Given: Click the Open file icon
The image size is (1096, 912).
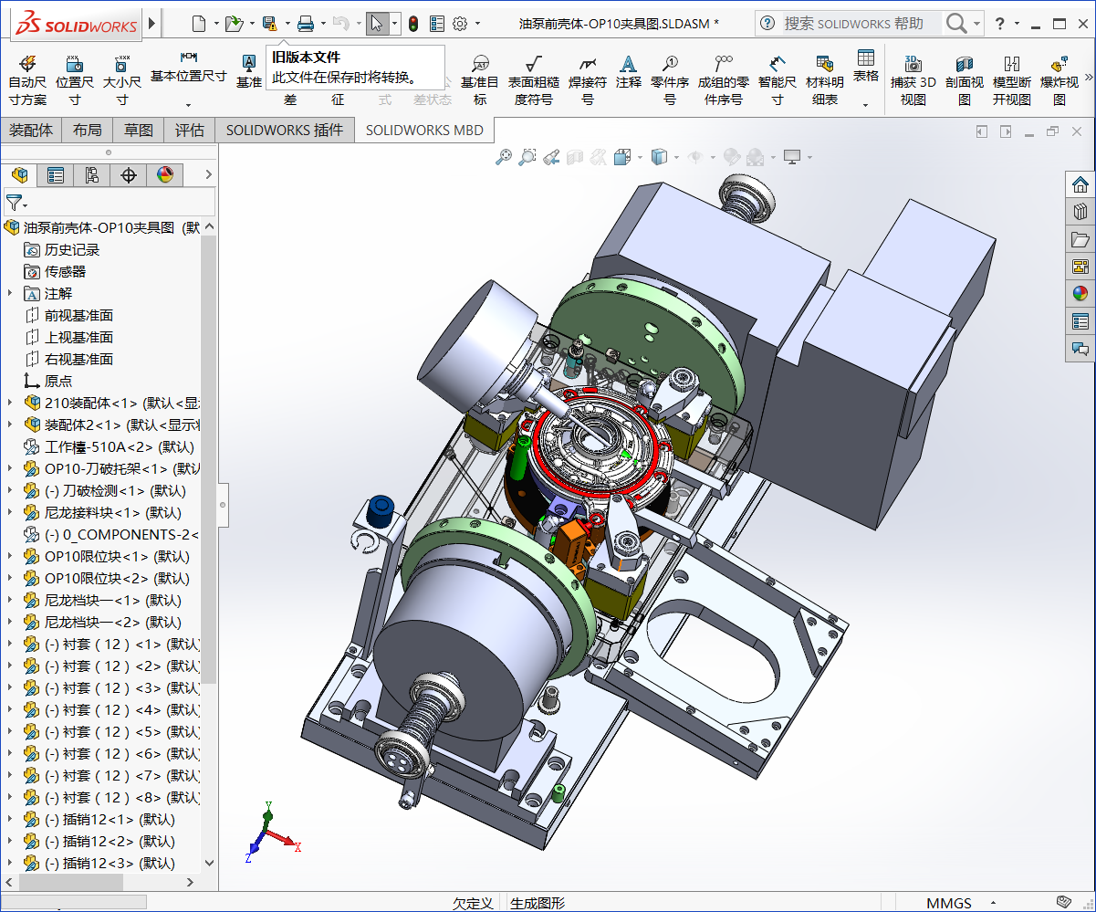Looking at the screenshot, I should coord(234,24).
